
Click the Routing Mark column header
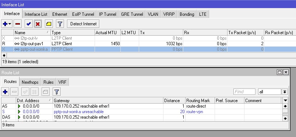pos(200,100)
